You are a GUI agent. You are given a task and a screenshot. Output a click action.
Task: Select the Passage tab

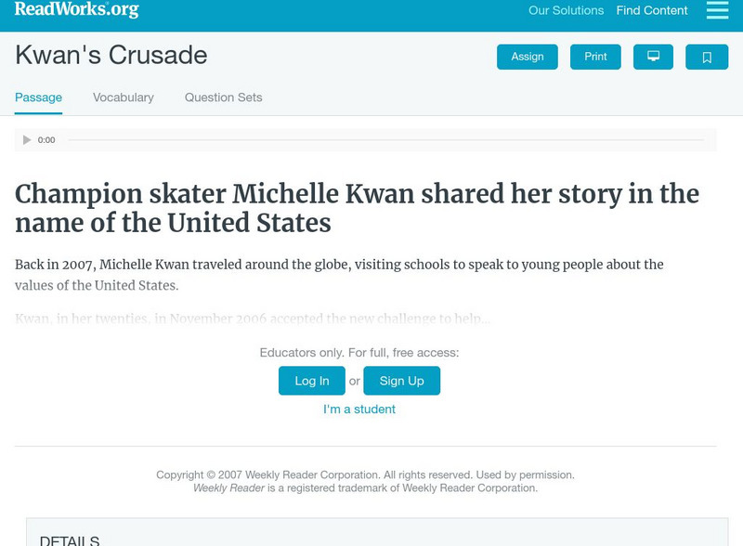(38, 97)
